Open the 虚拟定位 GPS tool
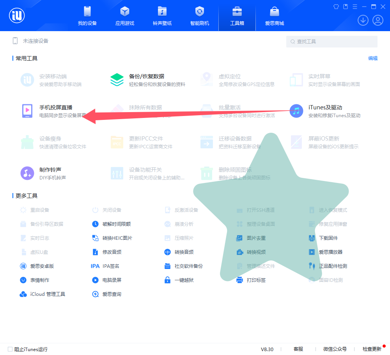Viewport: 390px width, 355px height. [x=238, y=80]
